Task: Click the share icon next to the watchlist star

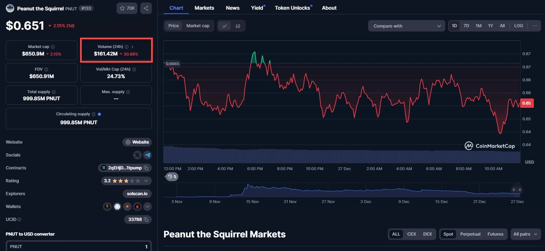Action: click(x=146, y=8)
